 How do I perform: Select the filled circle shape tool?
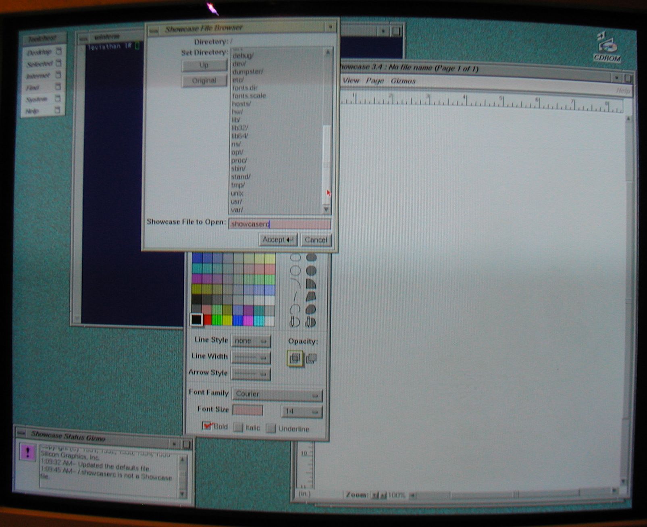coord(311,271)
